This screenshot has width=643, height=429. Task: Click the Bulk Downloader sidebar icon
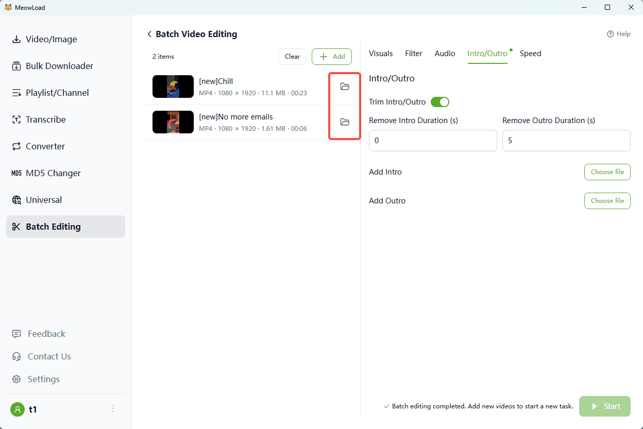tap(16, 66)
